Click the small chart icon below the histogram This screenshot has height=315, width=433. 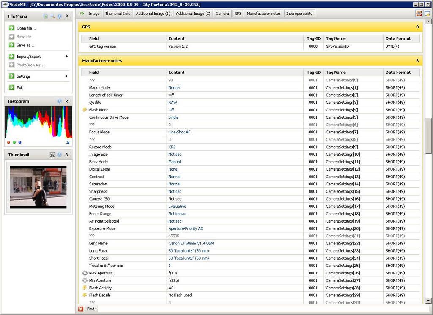pyautogui.click(x=68, y=142)
